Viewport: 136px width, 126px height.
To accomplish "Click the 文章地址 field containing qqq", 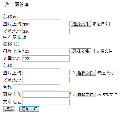I will tap(46, 31).
